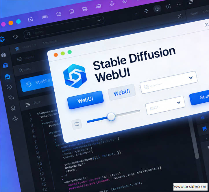
Task: Select the smiley face circle sidebar icon
Action: [9, 87]
